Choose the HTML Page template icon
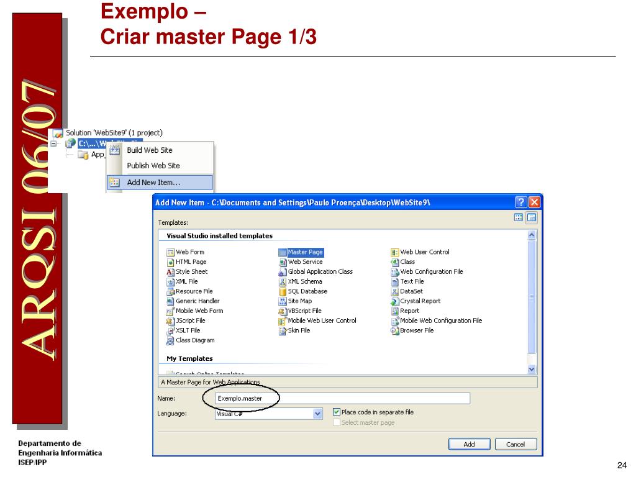 point(170,262)
